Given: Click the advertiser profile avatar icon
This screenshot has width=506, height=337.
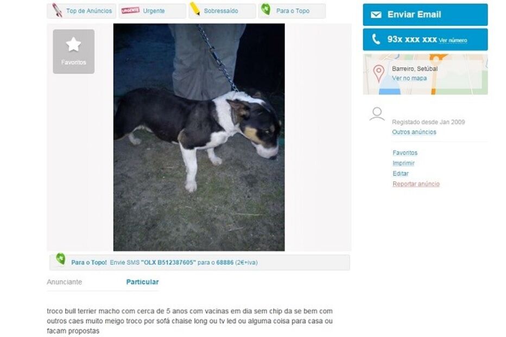Looking at the screenshot, I should click(x=377, y=114).
